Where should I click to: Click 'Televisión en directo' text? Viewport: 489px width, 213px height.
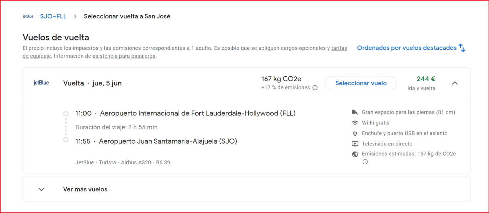(387, 144)
